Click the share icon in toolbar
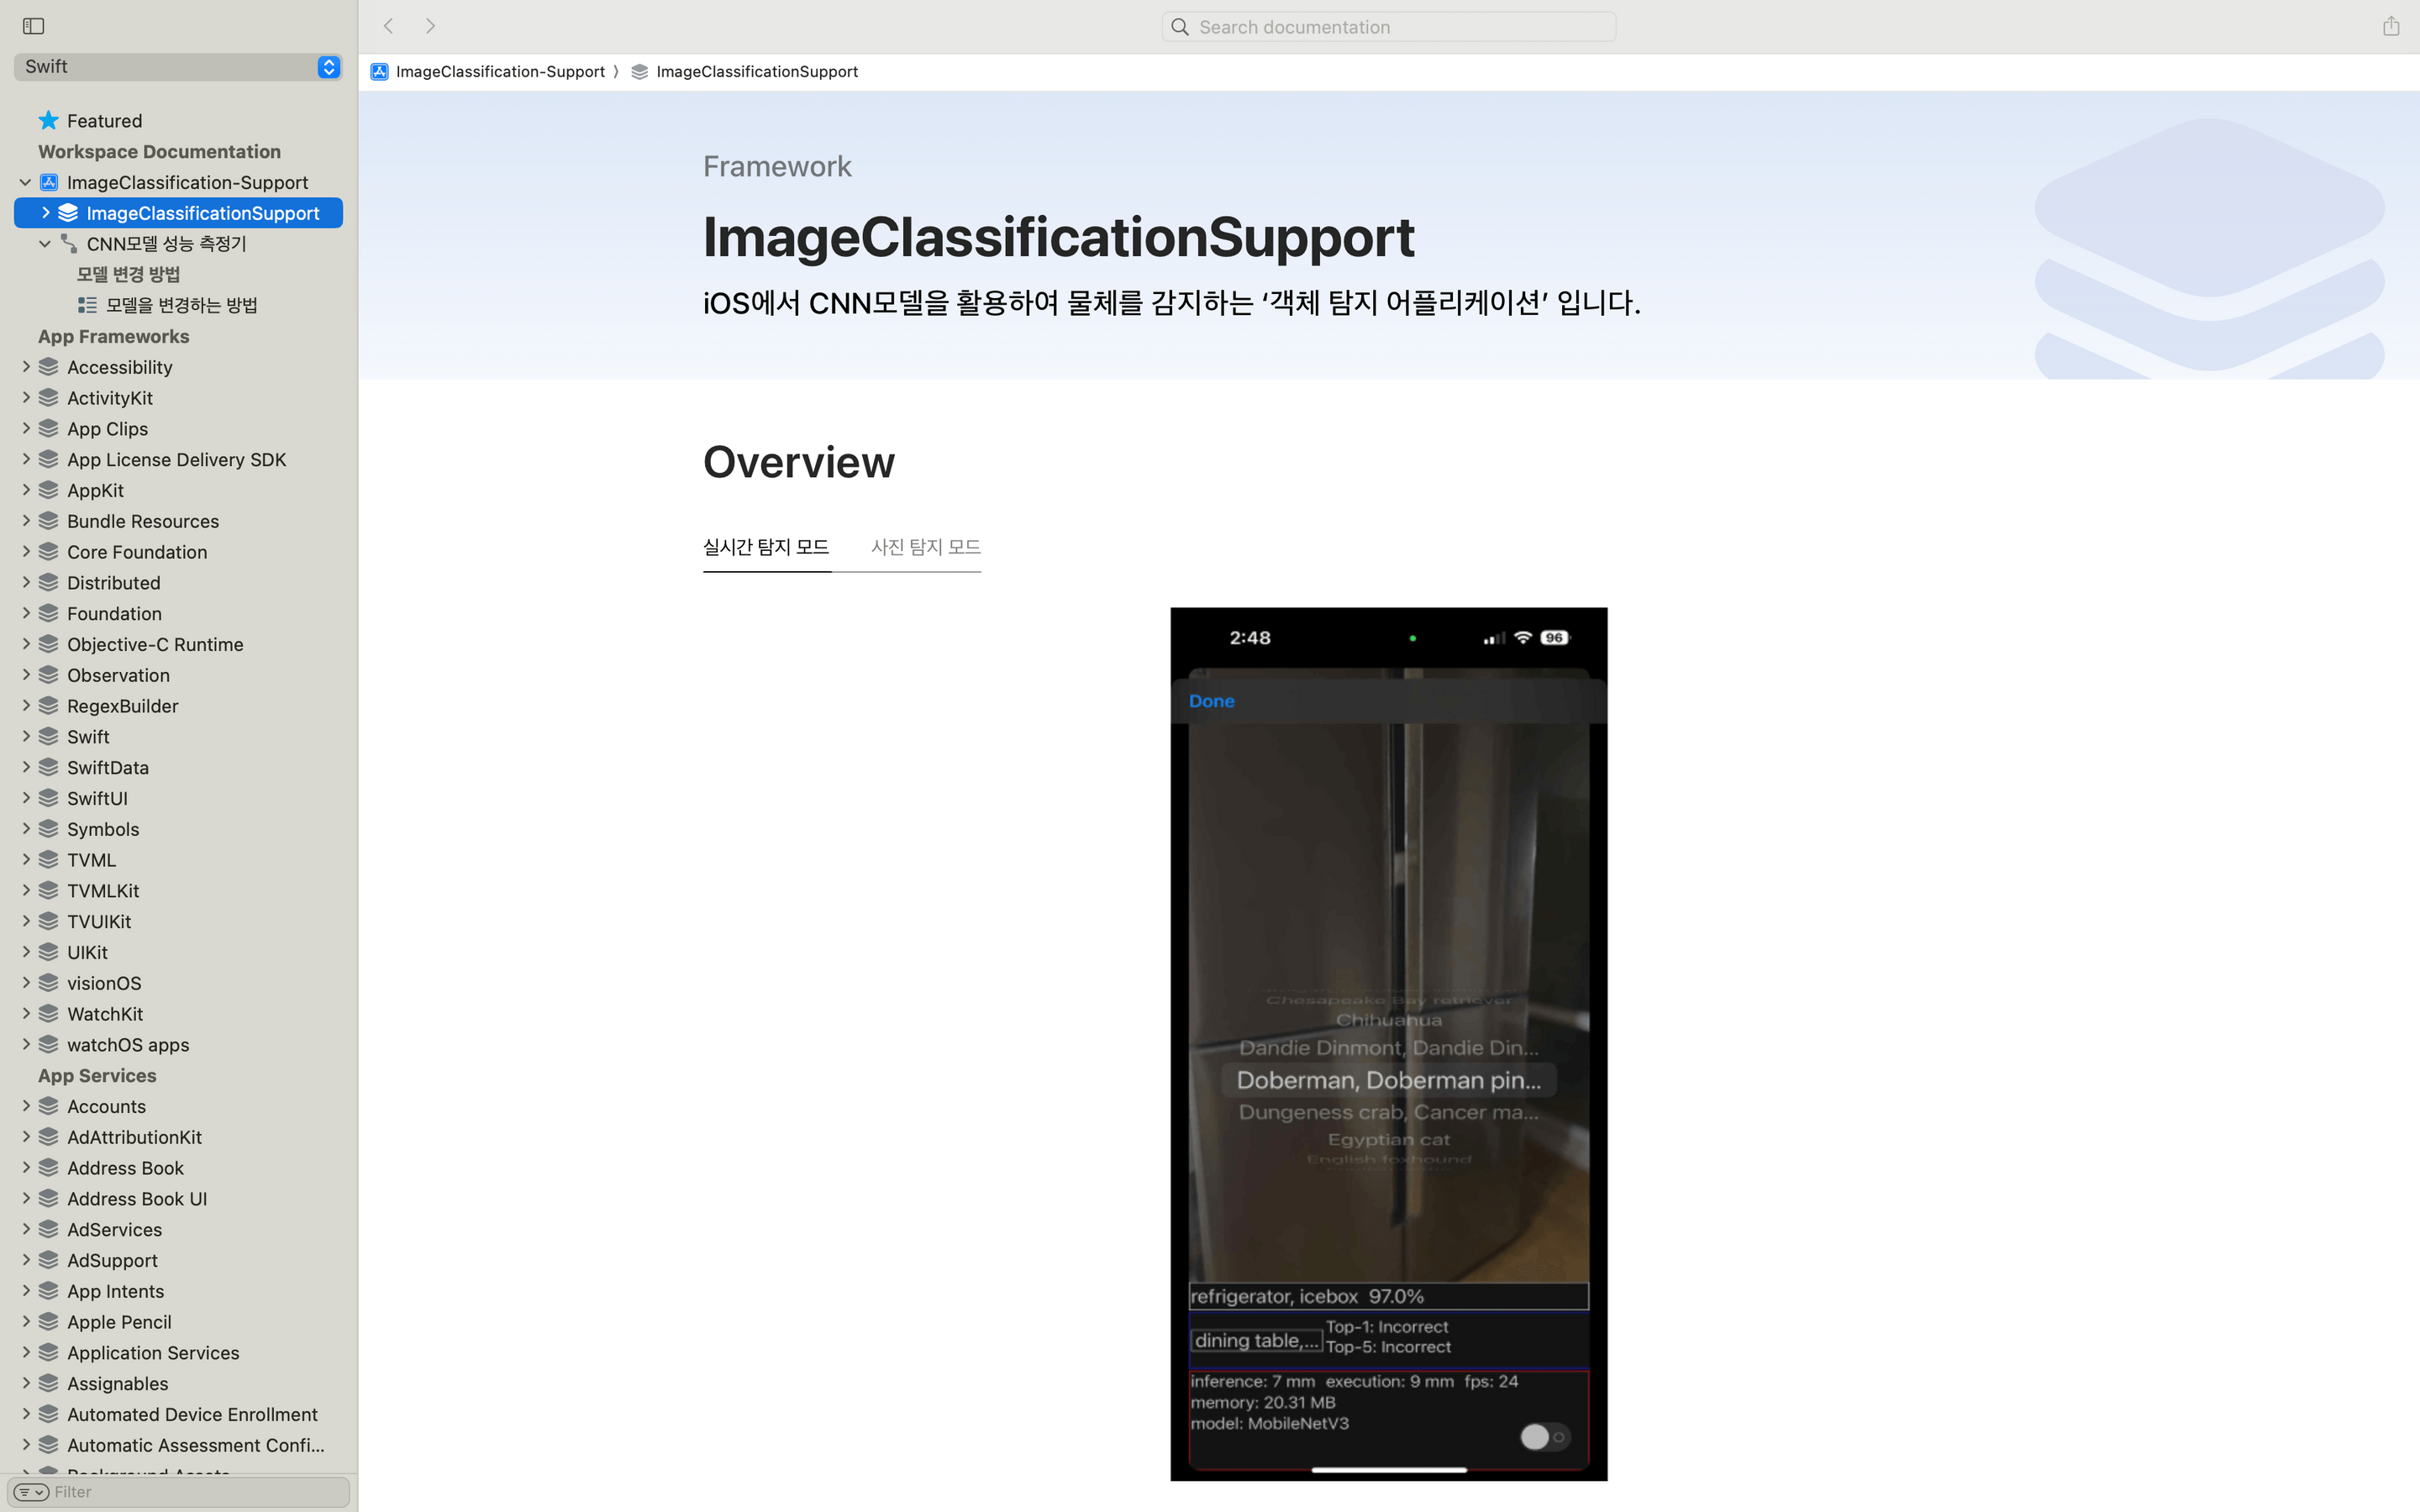The image size is (2420, 1512). 2390,26
